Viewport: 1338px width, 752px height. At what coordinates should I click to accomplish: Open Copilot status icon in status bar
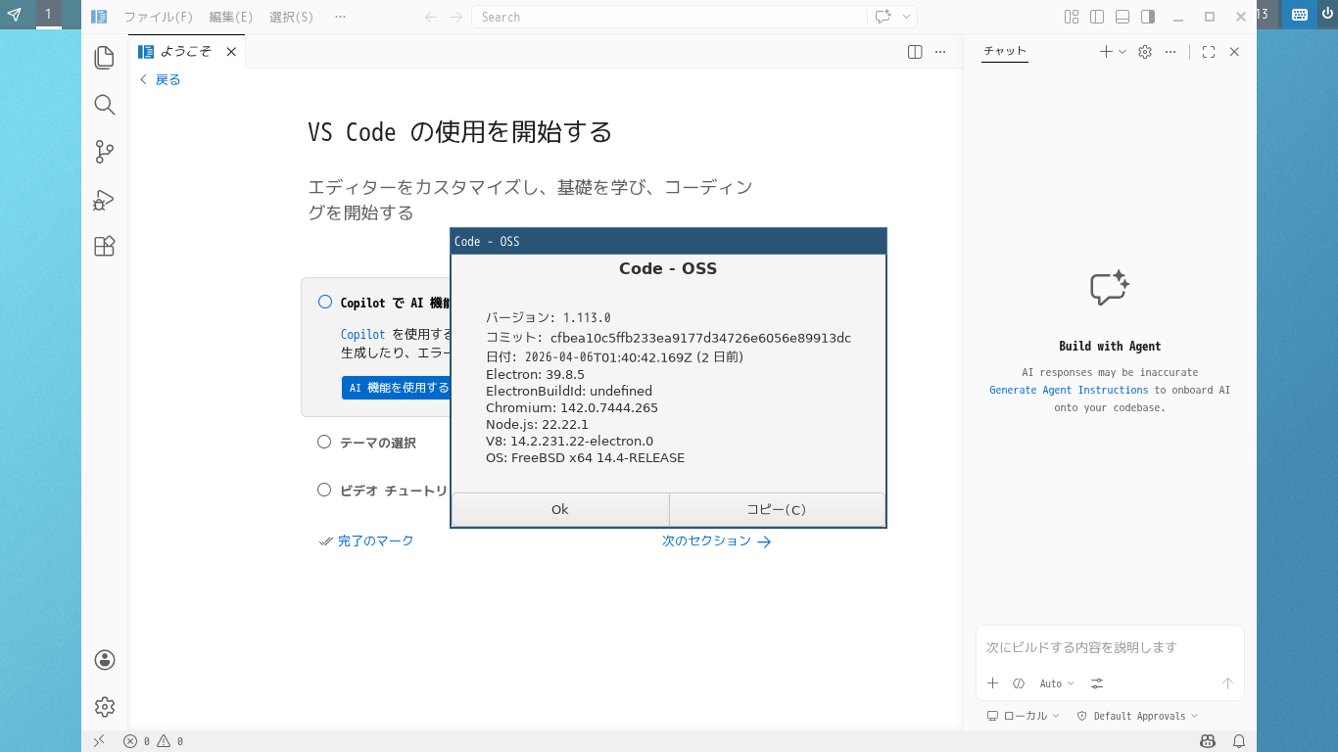pyautogui.click(x=1207, y=741)
